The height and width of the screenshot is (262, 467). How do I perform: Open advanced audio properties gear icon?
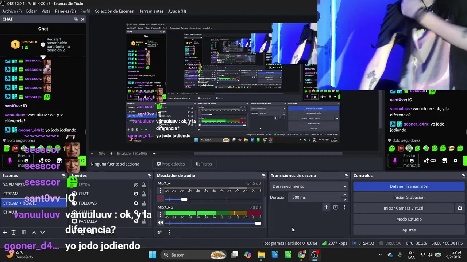pyautogui.click(x=159, y=232)
